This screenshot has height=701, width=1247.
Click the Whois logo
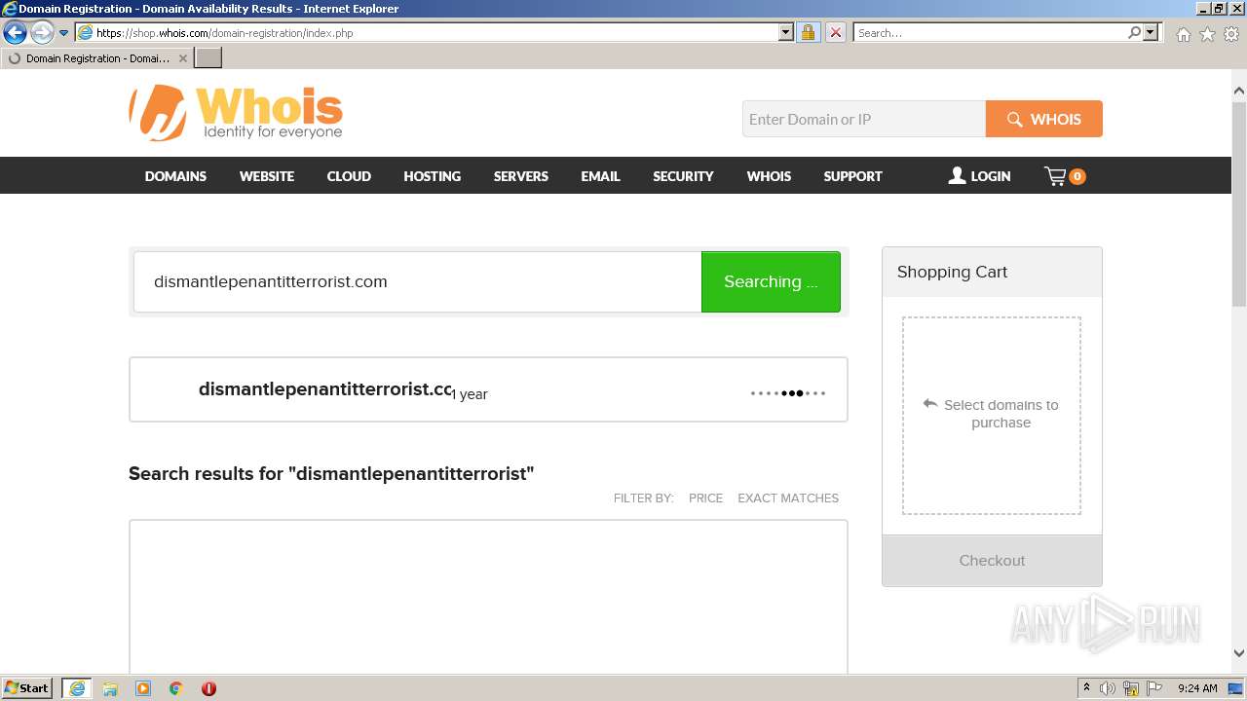[236, 113]
